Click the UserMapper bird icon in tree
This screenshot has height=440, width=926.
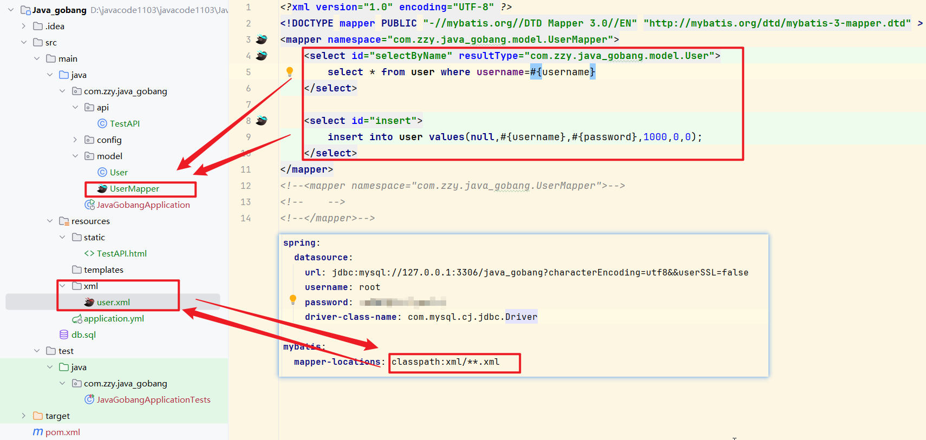pyautogui.click(x=102, y=188)
